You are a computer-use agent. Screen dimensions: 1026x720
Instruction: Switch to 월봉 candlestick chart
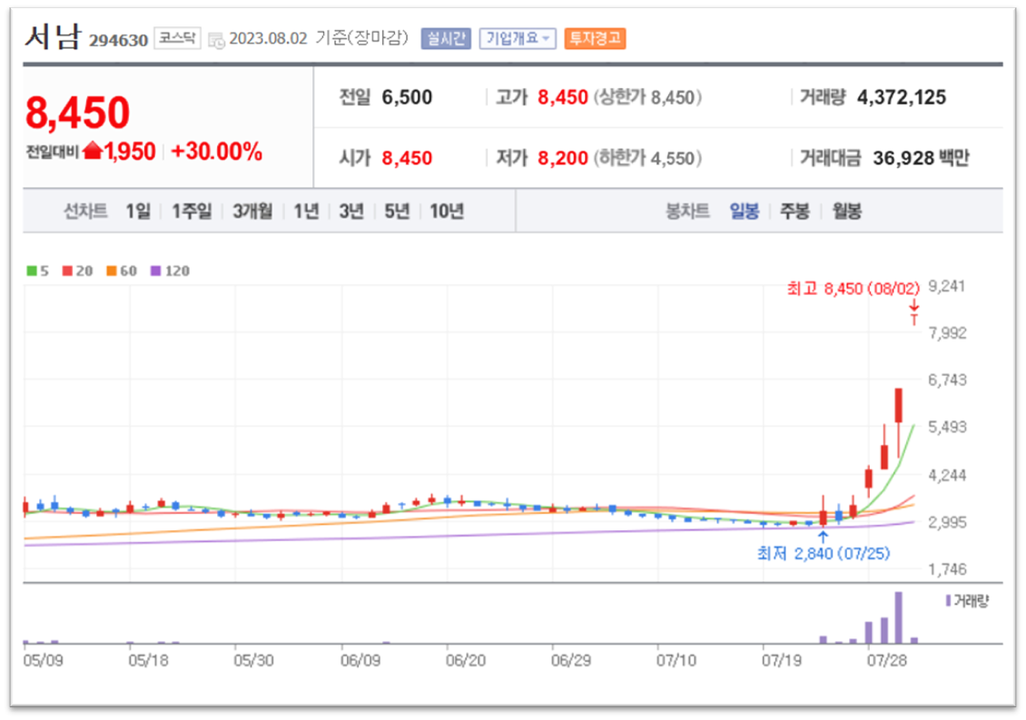pyautogui.click(x=846, y=211)
